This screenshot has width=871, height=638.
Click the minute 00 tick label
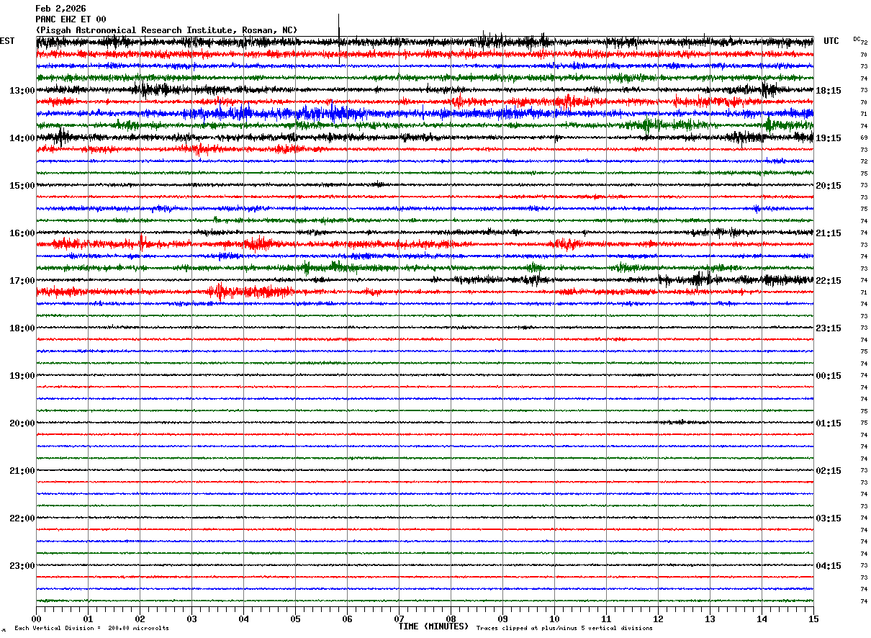coord(36,619)
